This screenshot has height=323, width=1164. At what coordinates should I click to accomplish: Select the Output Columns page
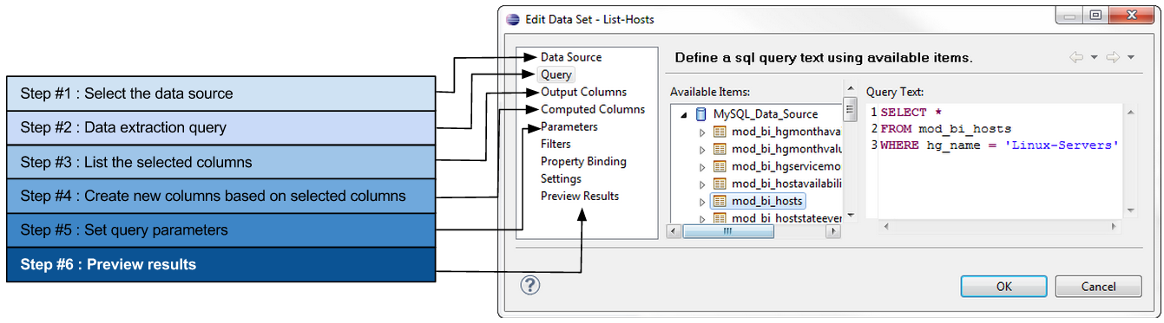[x=583, y=92]
